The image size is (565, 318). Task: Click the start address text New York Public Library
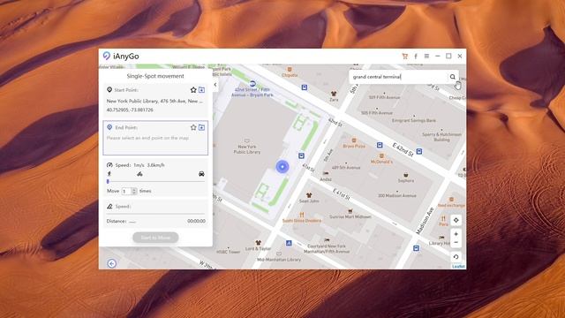tap(155, 101)
